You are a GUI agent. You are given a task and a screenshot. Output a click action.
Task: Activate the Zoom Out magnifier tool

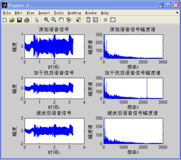pyautogui.click(x=54, y=20)
